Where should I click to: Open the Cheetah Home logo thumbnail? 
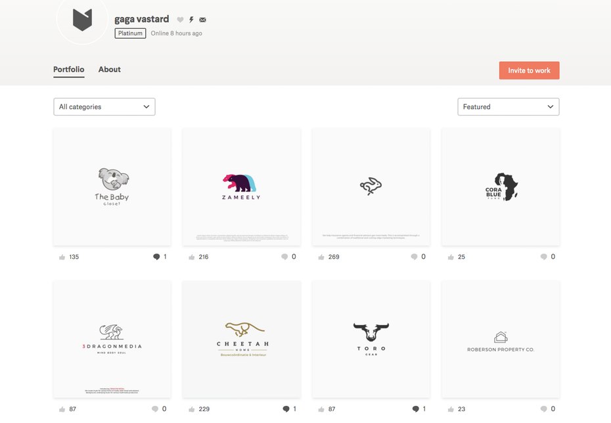(241, 340)
